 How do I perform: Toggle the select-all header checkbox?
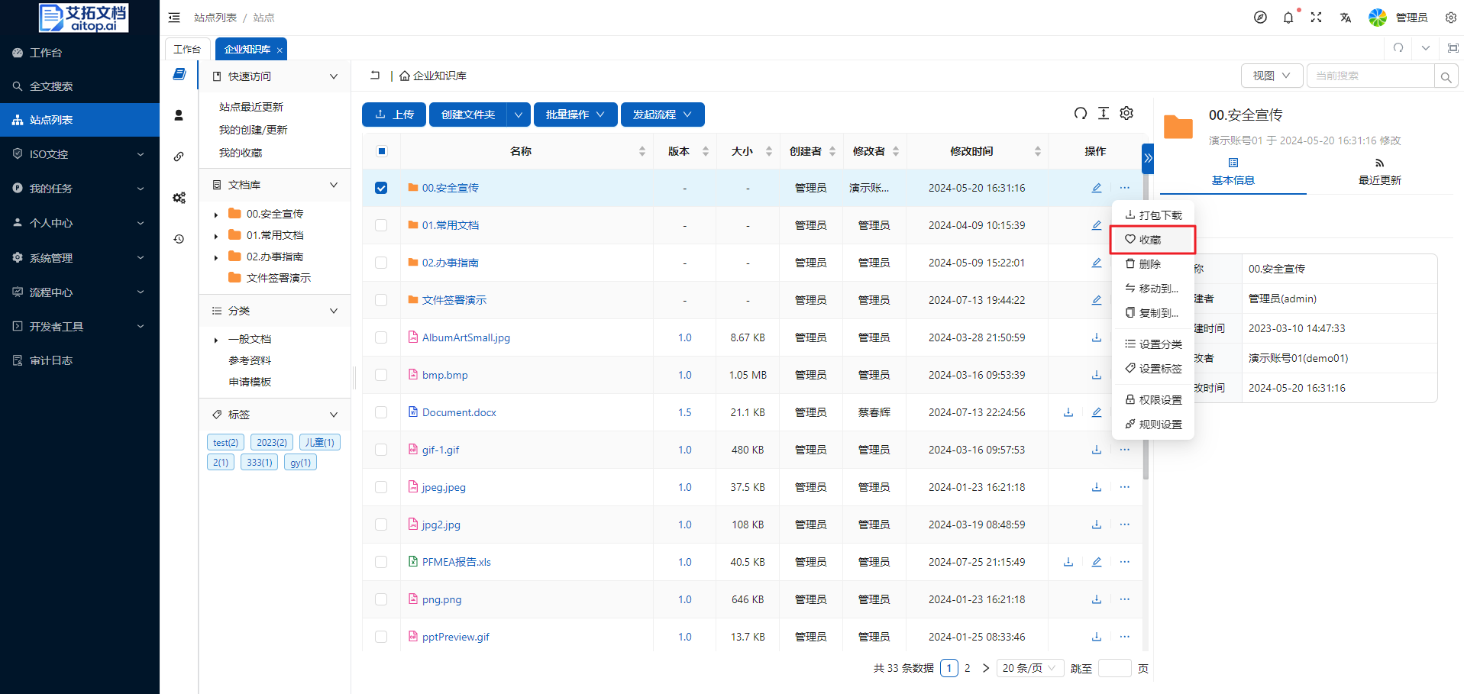click(x=381, y=151)
